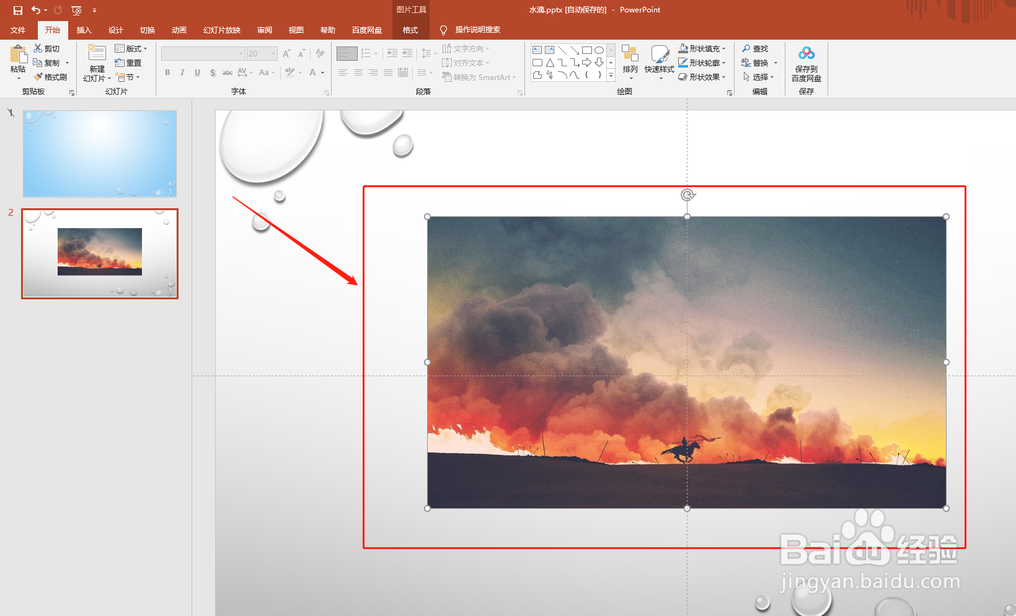Open the font dialog launcher in 字体 group
Viewport: 1016px width, 616px height.
coord(327,93)
